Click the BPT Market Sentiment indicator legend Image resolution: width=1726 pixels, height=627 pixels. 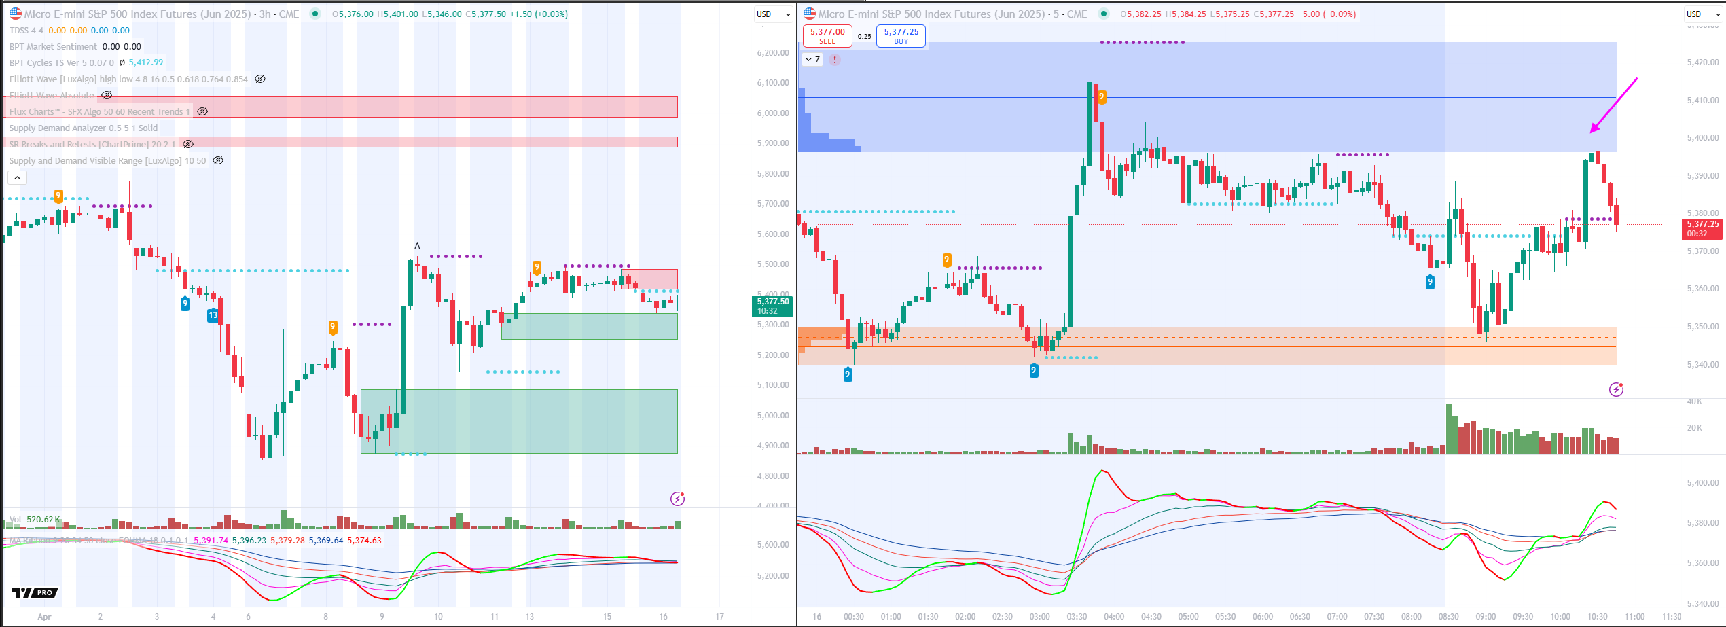click(x=53, y=46)
